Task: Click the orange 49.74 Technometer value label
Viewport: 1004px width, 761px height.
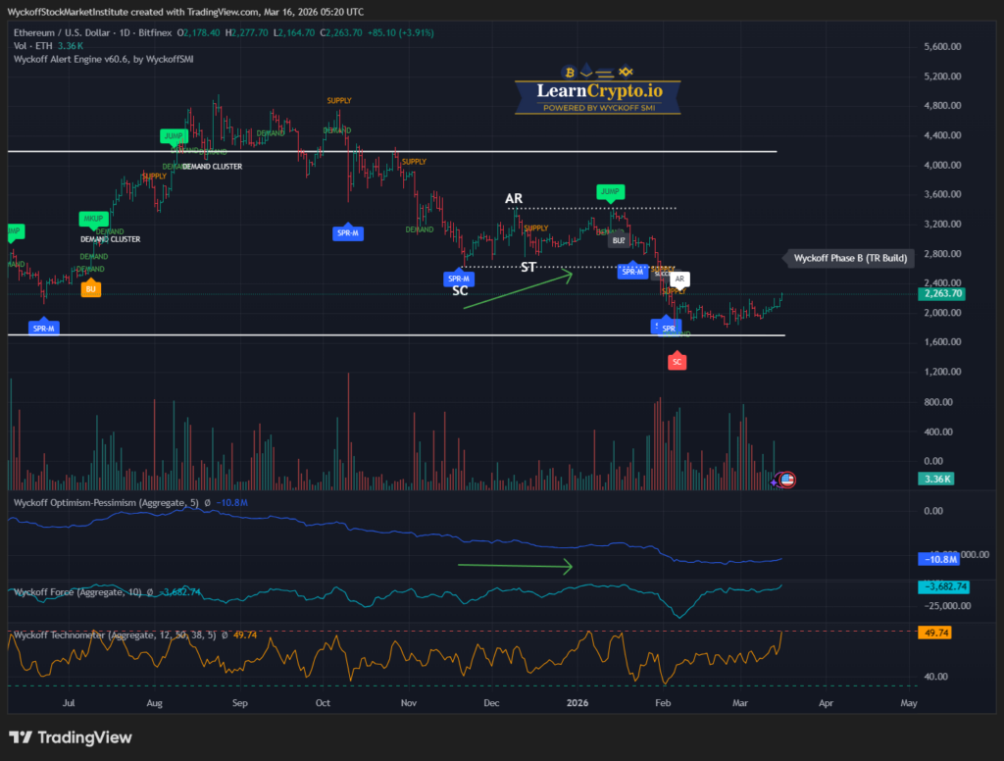Action: tap(936, 633)
